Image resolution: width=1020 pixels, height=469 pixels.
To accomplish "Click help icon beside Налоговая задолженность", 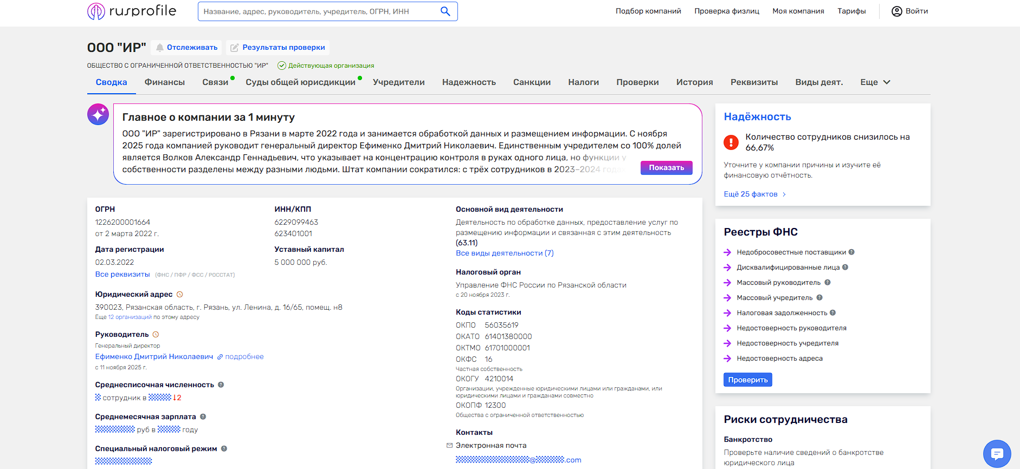I will [832, 312].
